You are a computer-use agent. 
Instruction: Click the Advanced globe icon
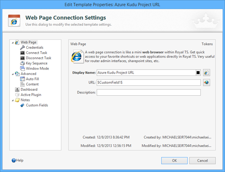click(17, 74)
